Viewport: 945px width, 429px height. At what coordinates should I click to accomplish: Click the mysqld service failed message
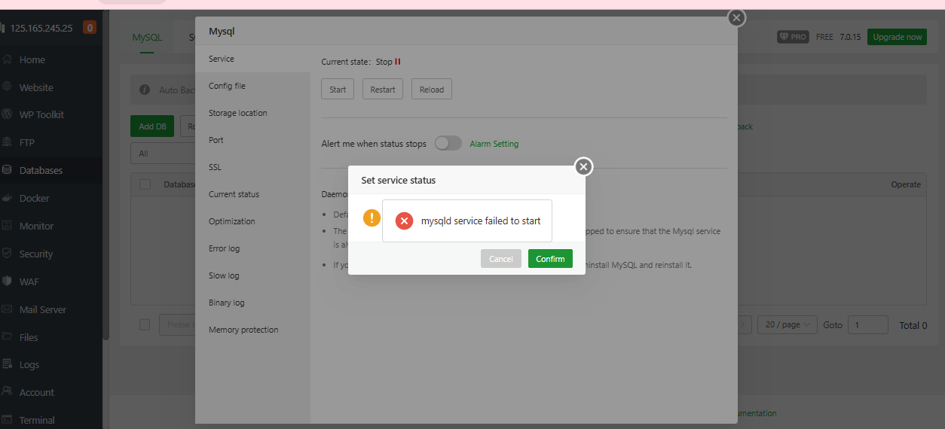(x=481, y=221)
